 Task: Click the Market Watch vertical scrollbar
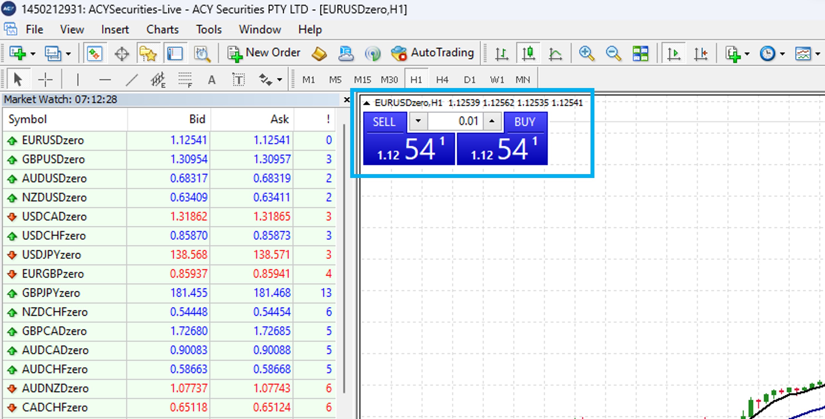(x=344, y=256)
